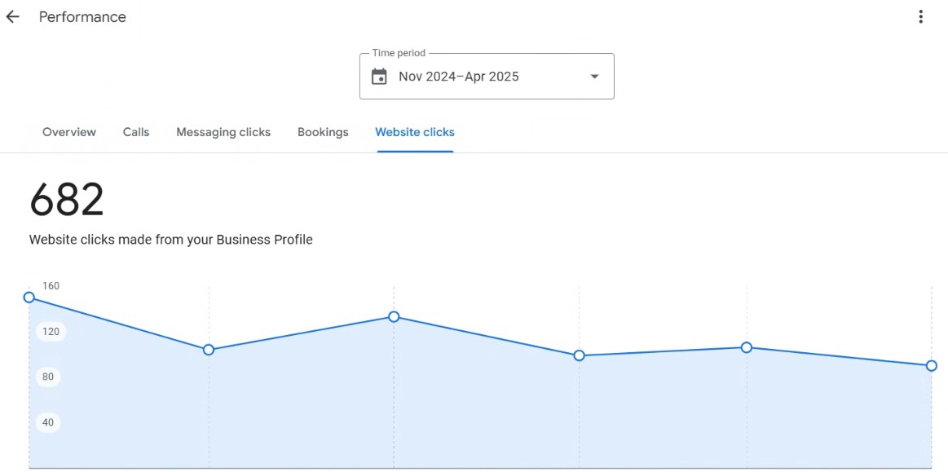Open the Messaging clicks tab
948x472 pixels.
click(223, 132)
